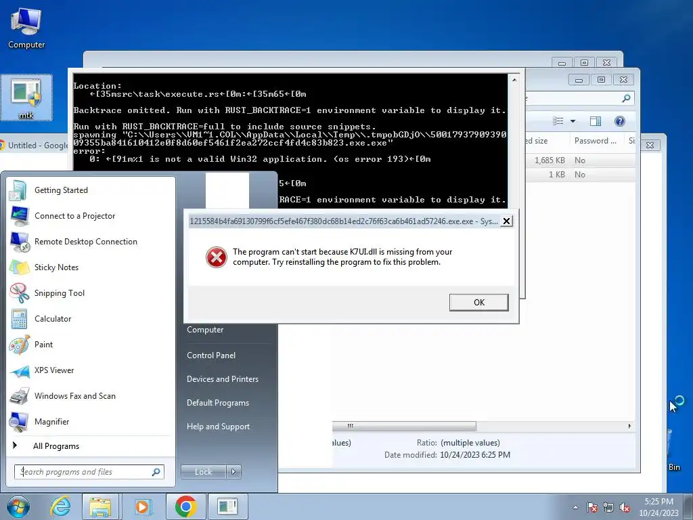The width and height of the screenshot is (693, 520).
Task: Click the Lock button
Action: tap(203, 472)
